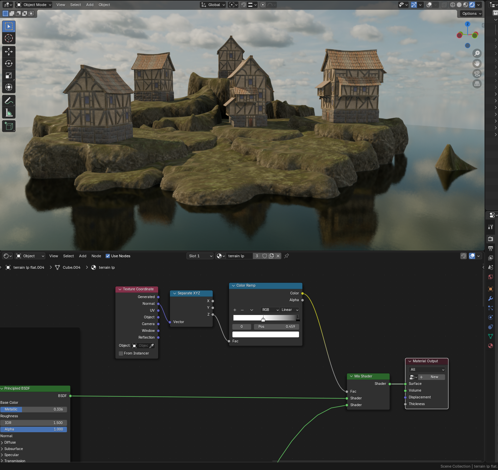Open the Slot 1 material slot dropdown
Viewport: 498px width, 470px height.
pos(200,256)
